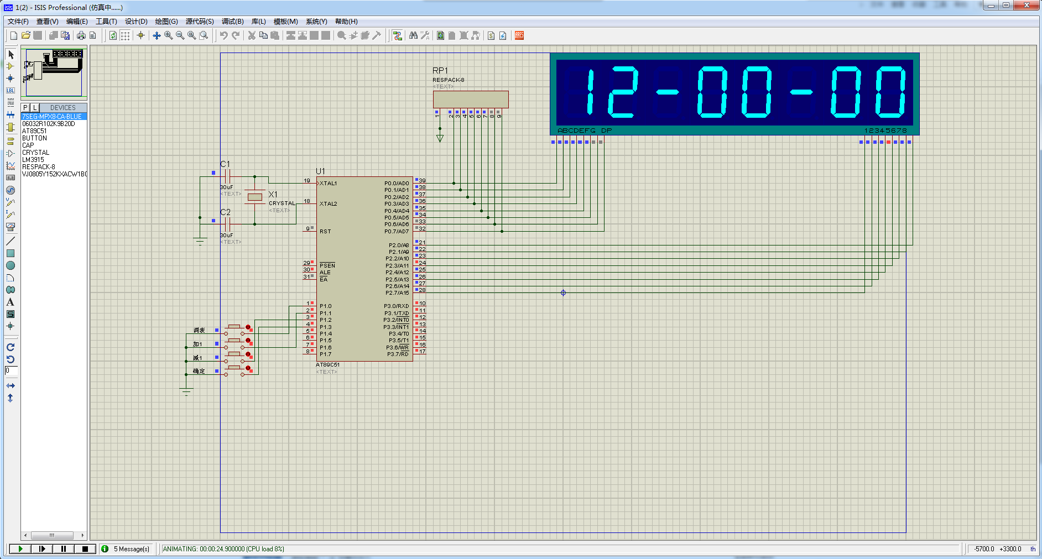Toggle the grid display

coord(126,35)
